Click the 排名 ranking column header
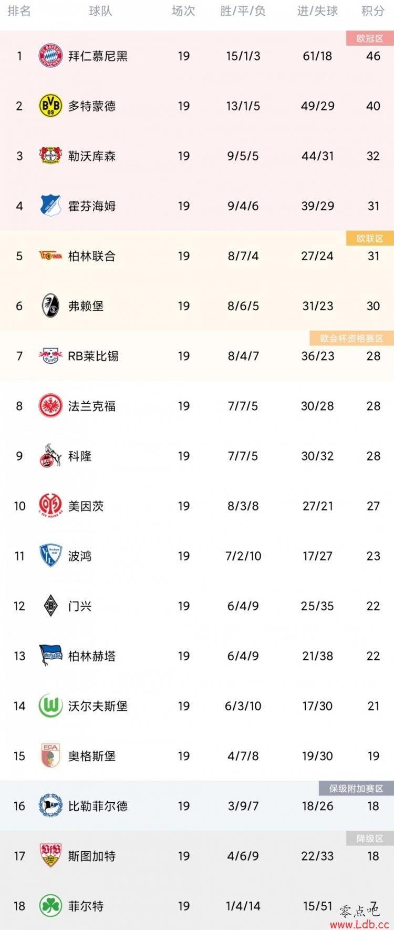The width and height of the screenshot is (394, 930). click(19, 11)
